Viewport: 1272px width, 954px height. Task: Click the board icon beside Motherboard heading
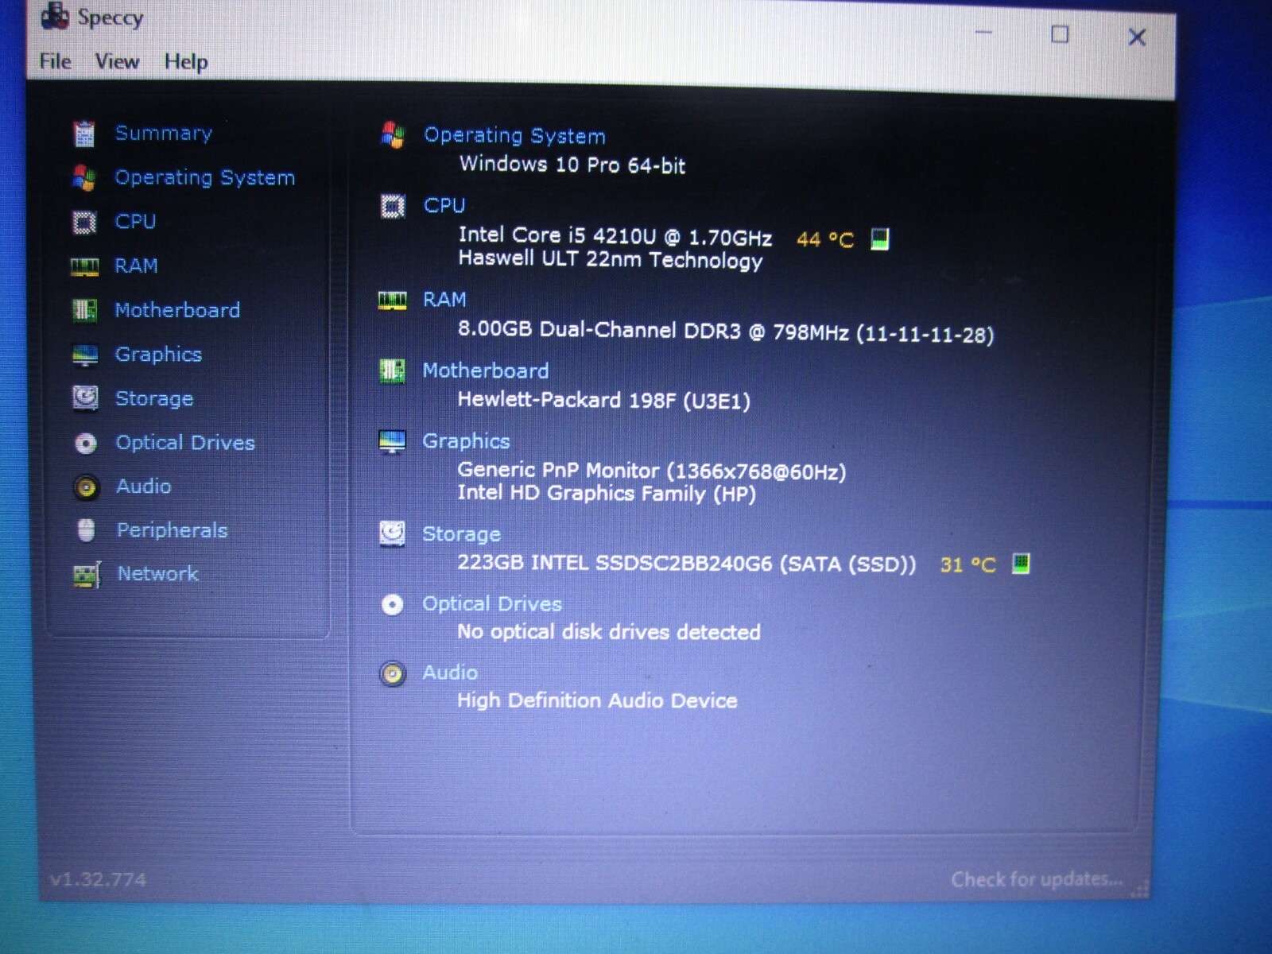(x=392, y=370)
